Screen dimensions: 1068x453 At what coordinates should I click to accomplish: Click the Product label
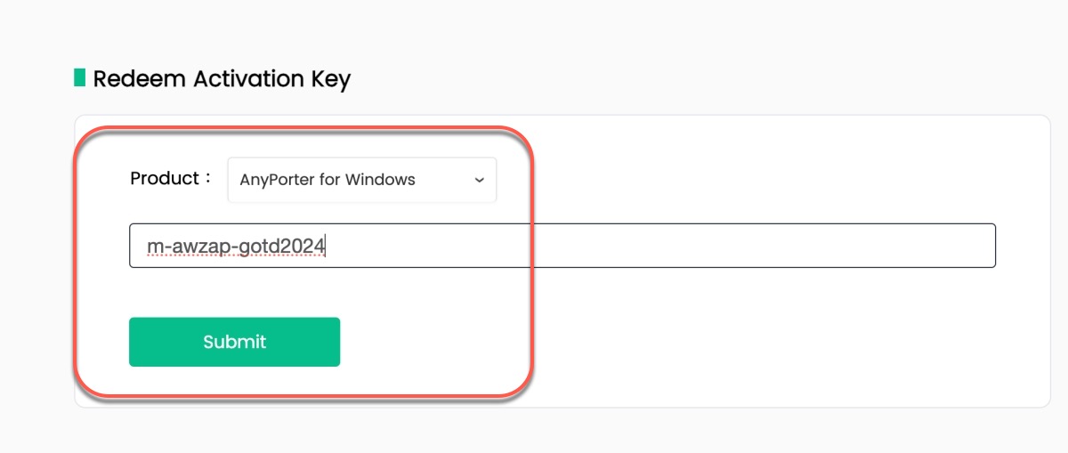point(166,179)
